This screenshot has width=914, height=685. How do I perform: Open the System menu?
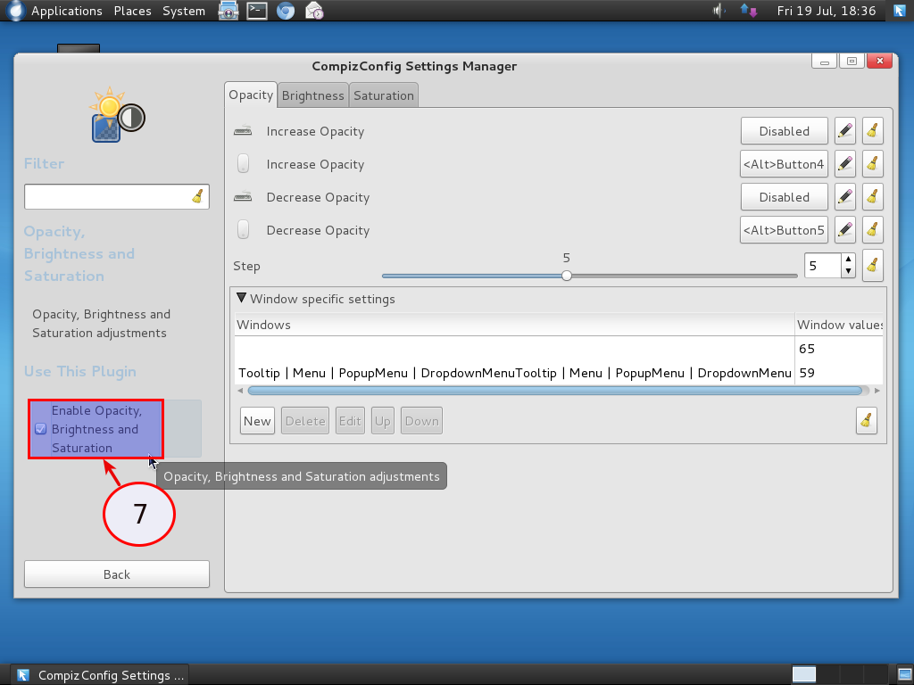point(184,11)
